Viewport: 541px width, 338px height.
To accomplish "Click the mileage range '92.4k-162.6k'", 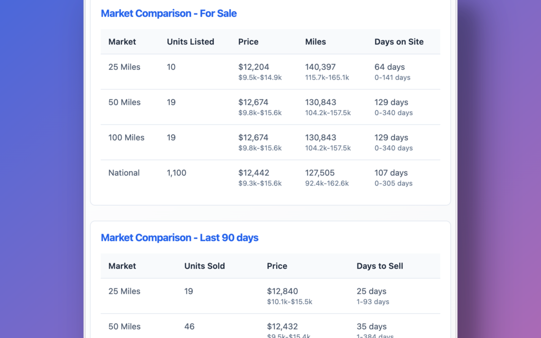I will (327, 183).
